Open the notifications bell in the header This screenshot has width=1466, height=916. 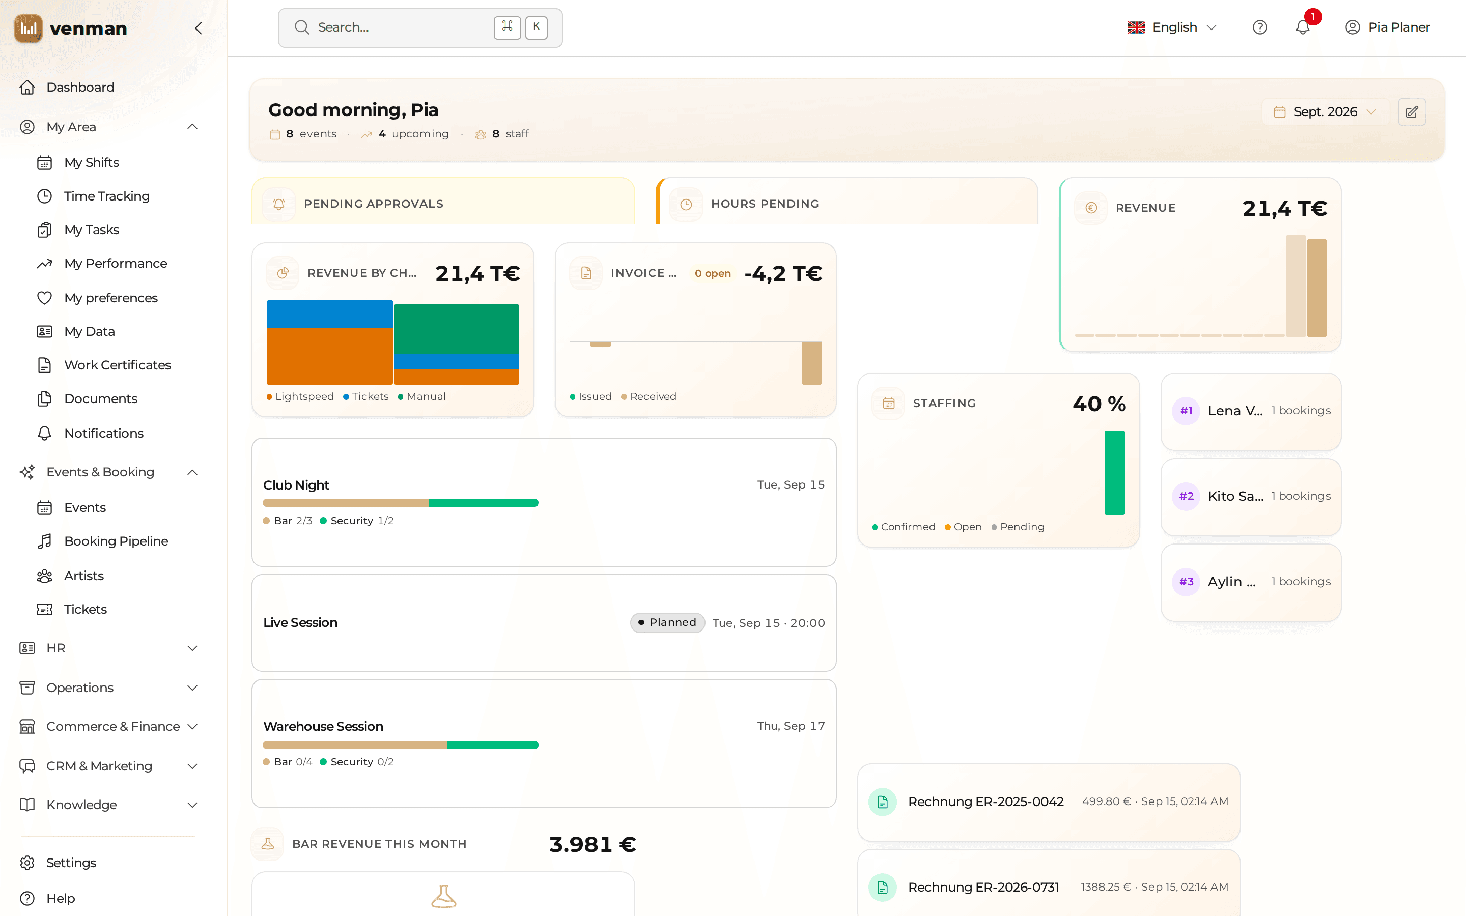click(x=1303, y=27)
